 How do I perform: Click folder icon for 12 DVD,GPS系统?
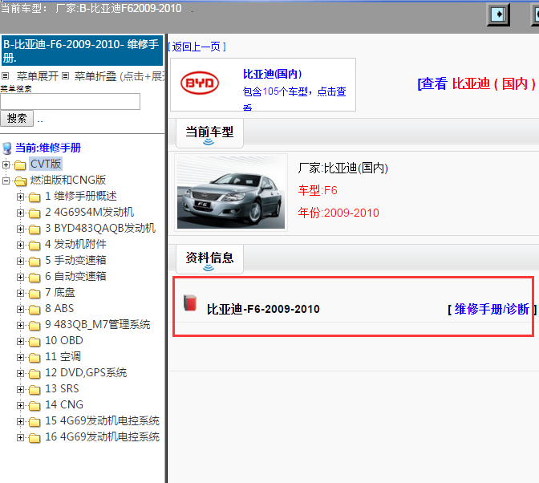34,373
